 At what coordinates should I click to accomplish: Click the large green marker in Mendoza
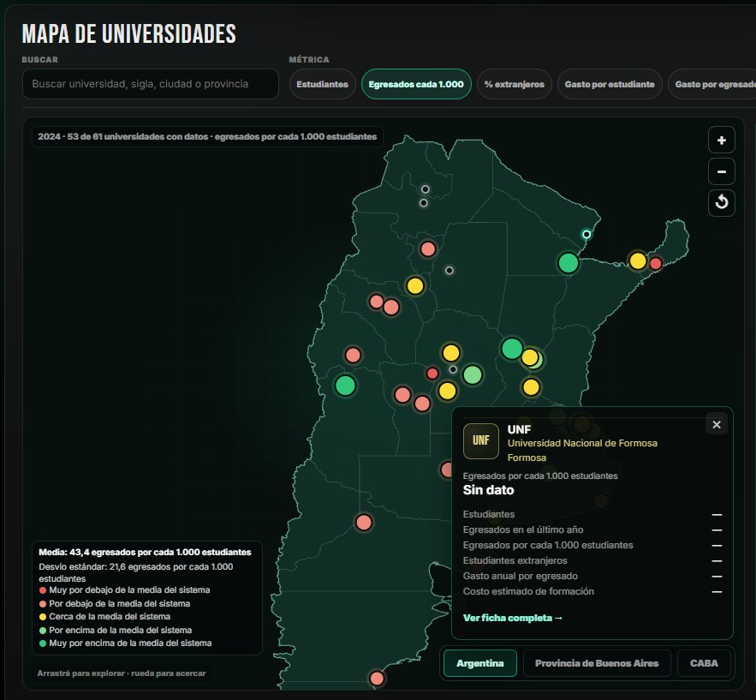click(x=345, y=386)
